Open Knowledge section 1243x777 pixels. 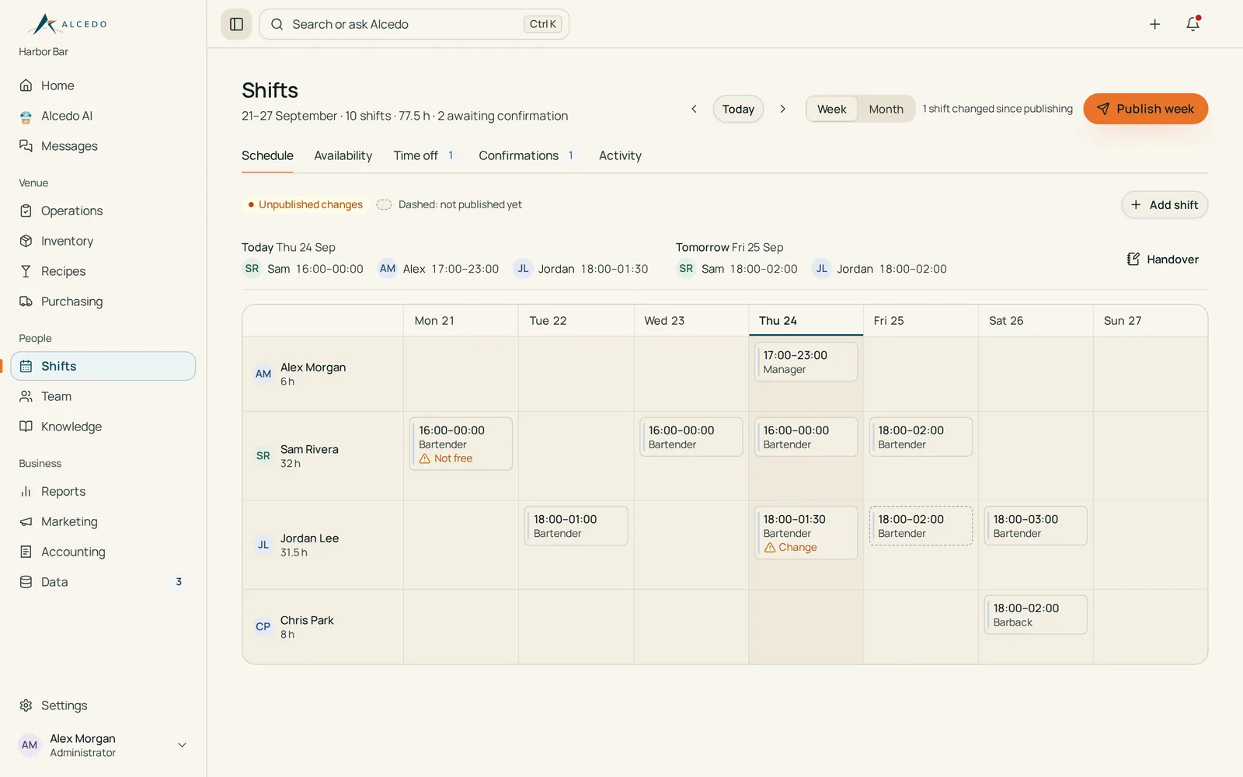[103, 427]
